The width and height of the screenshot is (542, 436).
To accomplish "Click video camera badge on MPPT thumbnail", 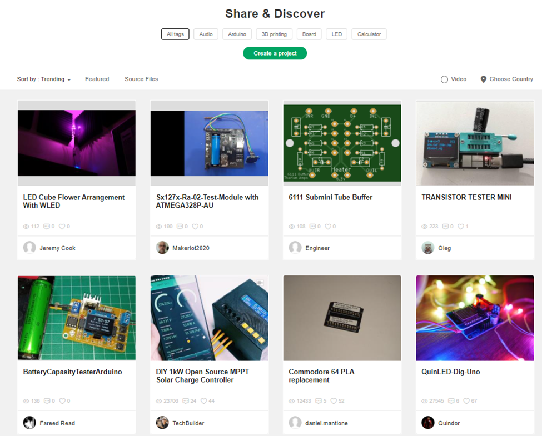I will (260, 283).
